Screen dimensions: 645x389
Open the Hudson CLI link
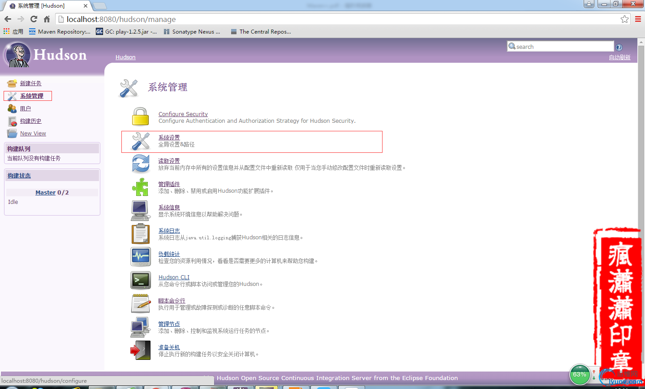[174, 277]
